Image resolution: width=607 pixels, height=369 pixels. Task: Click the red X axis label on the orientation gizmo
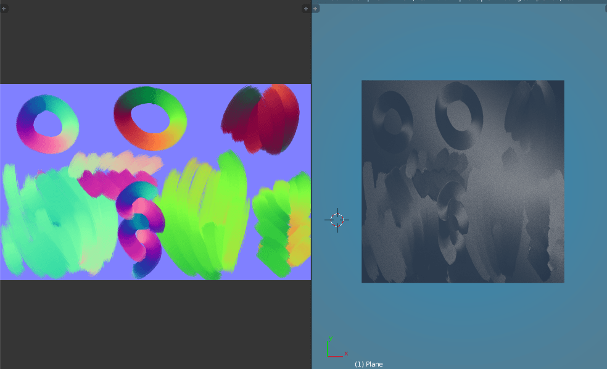coord(347,354)
